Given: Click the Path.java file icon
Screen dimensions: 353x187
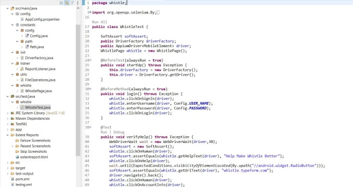Looking at the screenshot, I should click(27, 47).
